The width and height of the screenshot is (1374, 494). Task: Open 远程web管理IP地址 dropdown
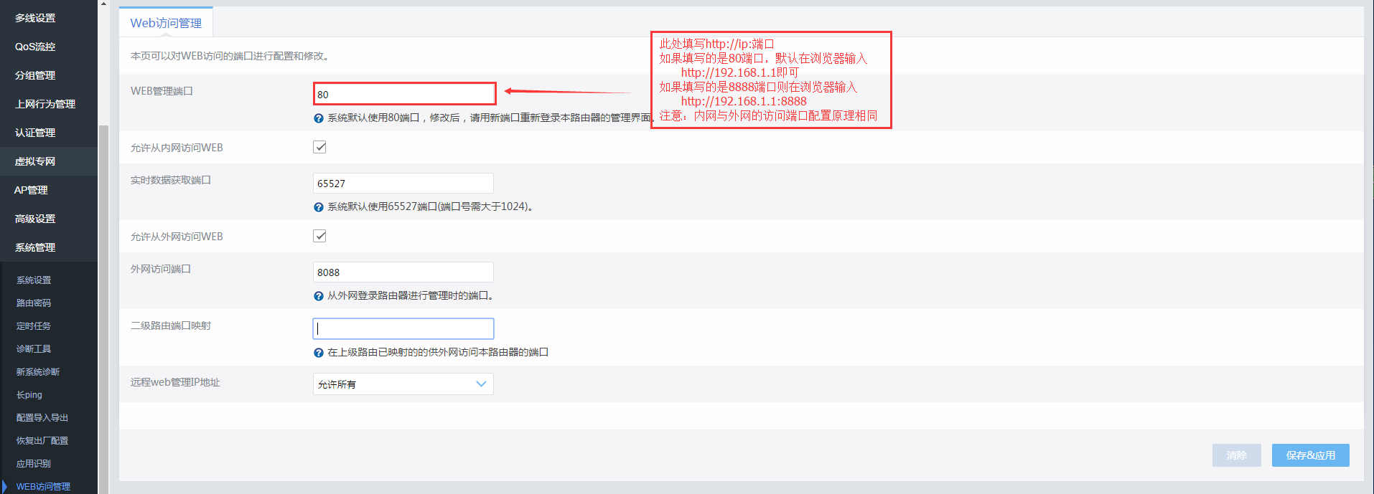click(x=403, y=384)
